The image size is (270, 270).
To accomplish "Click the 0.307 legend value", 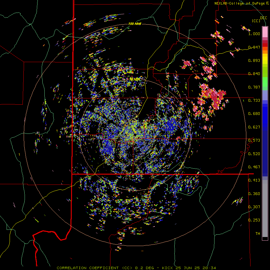I will pos(254,207).
